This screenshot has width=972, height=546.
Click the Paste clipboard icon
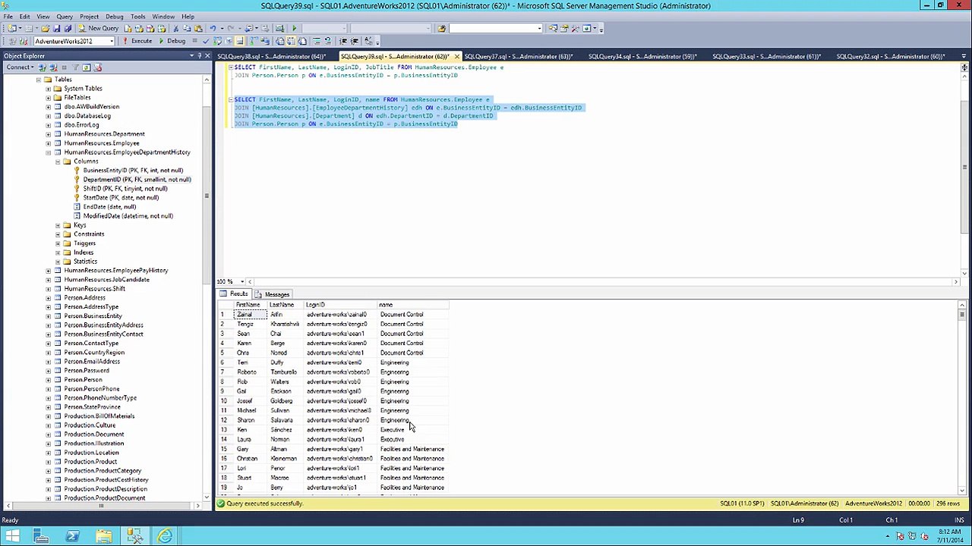(197, 28)
